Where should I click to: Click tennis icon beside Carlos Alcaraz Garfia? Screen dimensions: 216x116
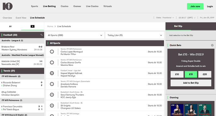tap(52, 62)
